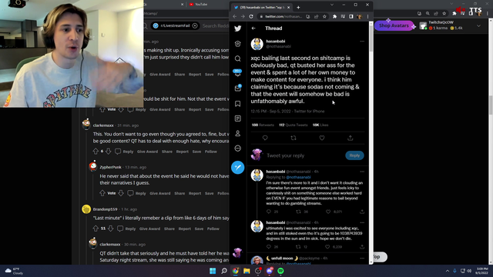493x277 pixels.
Task: Open the More circle icon in Twitter sidebar
Action: (238, 149)
